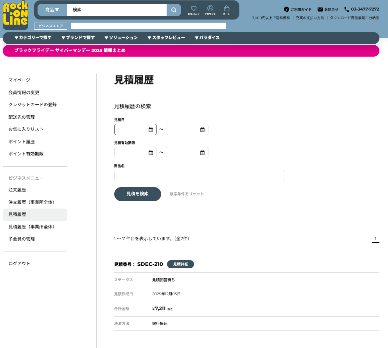This screenshot has height=348, width=388.
Task: Open the account profile icon
Action: [210, 9]
